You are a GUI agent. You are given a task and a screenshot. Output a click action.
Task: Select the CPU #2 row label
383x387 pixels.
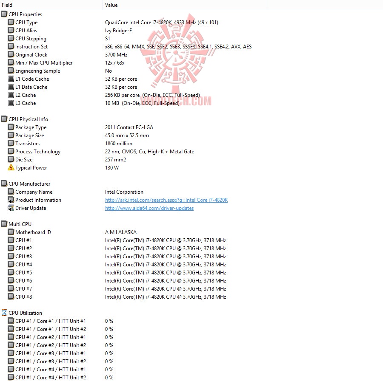click(x=24, y=248)
